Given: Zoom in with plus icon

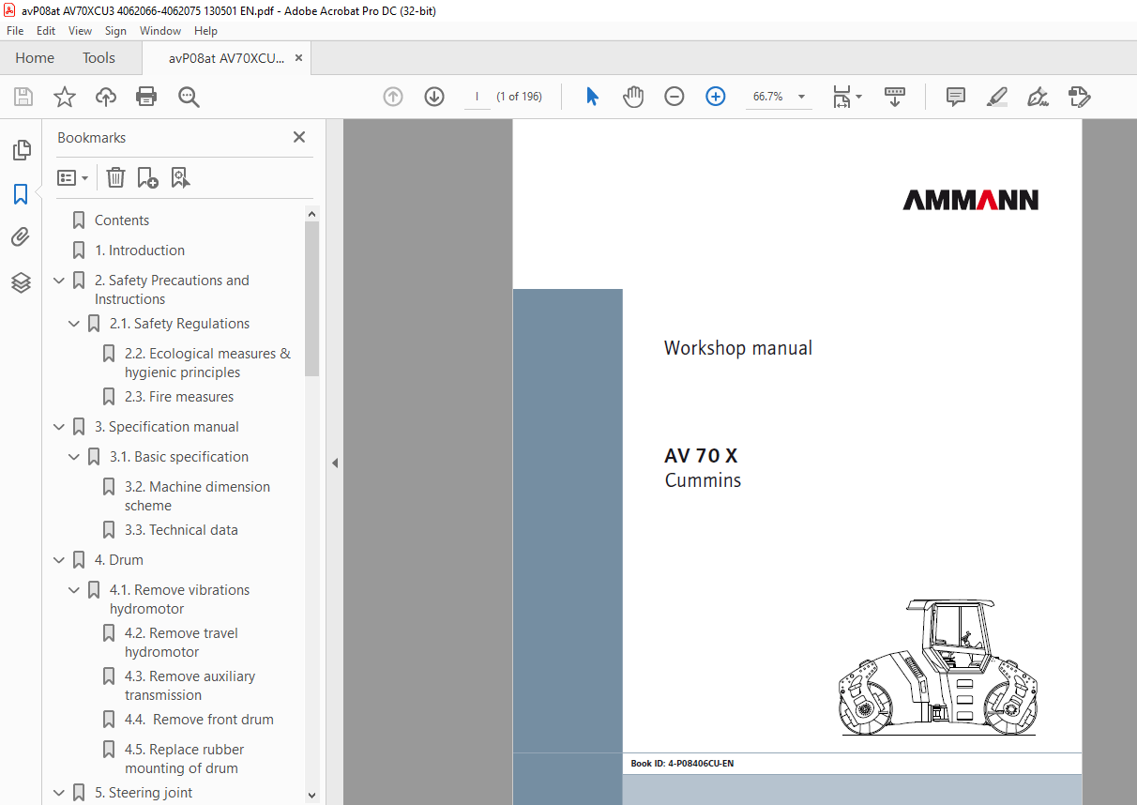Looking at the screenshot, I should [x=716, y=97].
